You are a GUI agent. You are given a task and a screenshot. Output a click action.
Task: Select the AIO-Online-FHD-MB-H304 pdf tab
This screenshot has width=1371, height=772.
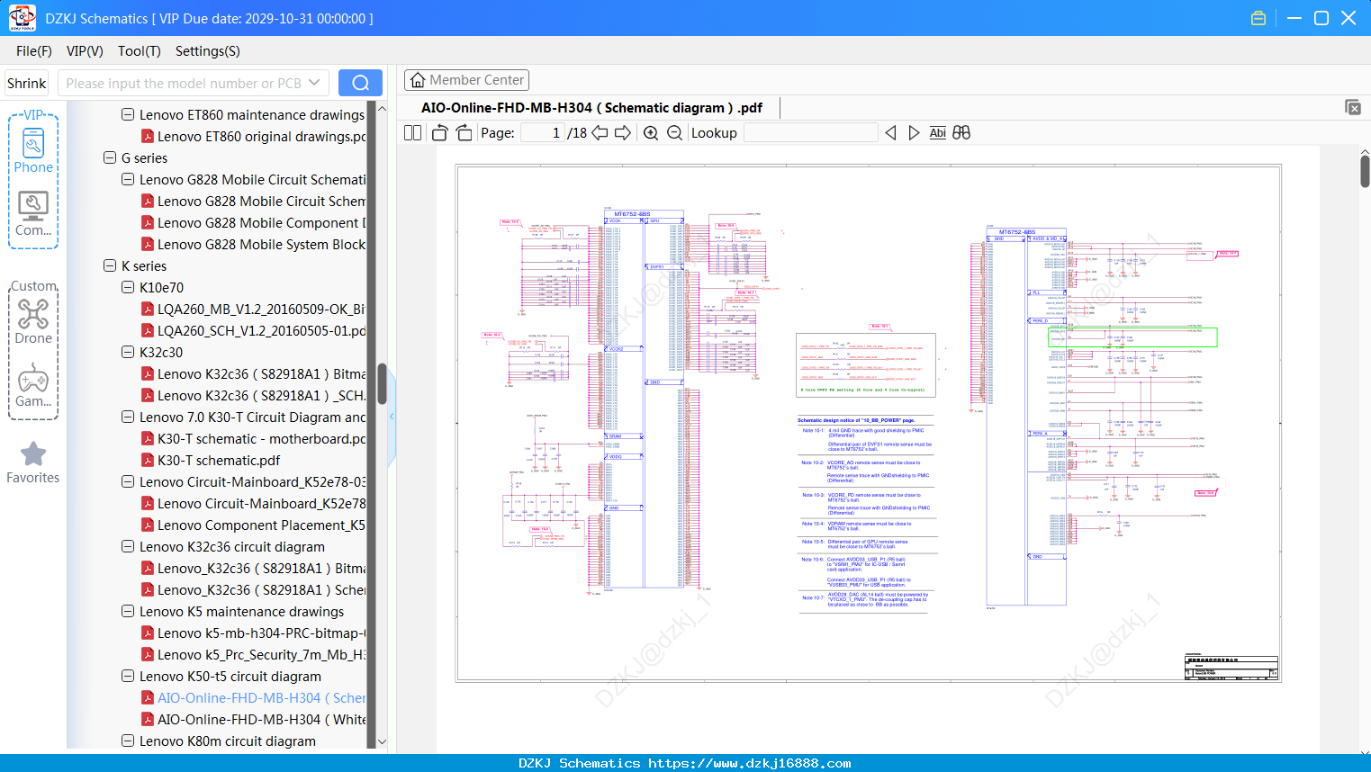pyautogui.click(x=591, y=108)
